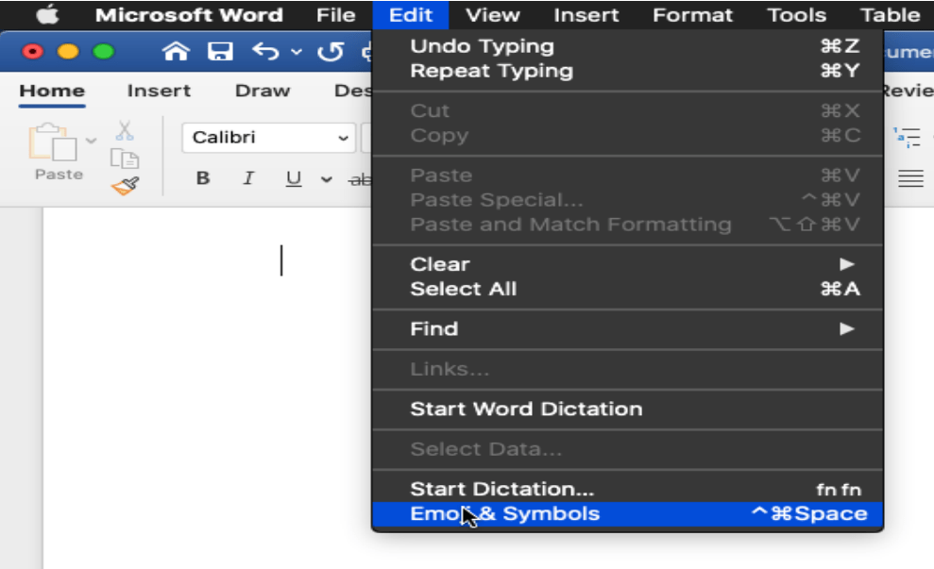
Task: Click the yellow minimize window button
Action: point(68,52)
